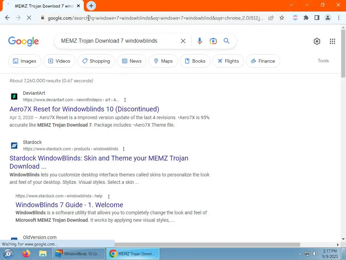
Task: Open File Explorer from the taskbar
Action: (43, 254)
